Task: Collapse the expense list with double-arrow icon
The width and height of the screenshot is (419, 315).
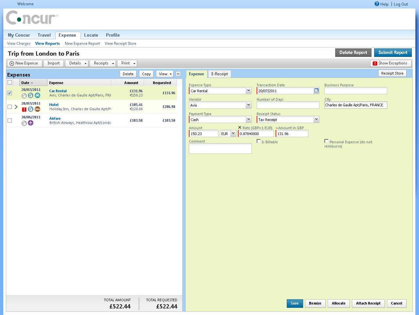Action: (x=178, y=74)
